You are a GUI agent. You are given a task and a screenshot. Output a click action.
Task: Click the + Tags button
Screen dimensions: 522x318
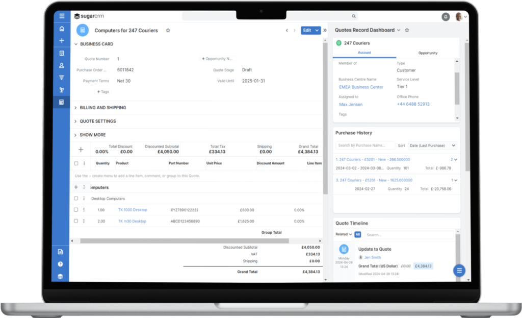point(103,92)
